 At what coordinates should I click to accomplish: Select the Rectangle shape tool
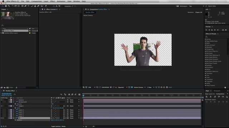22,6
